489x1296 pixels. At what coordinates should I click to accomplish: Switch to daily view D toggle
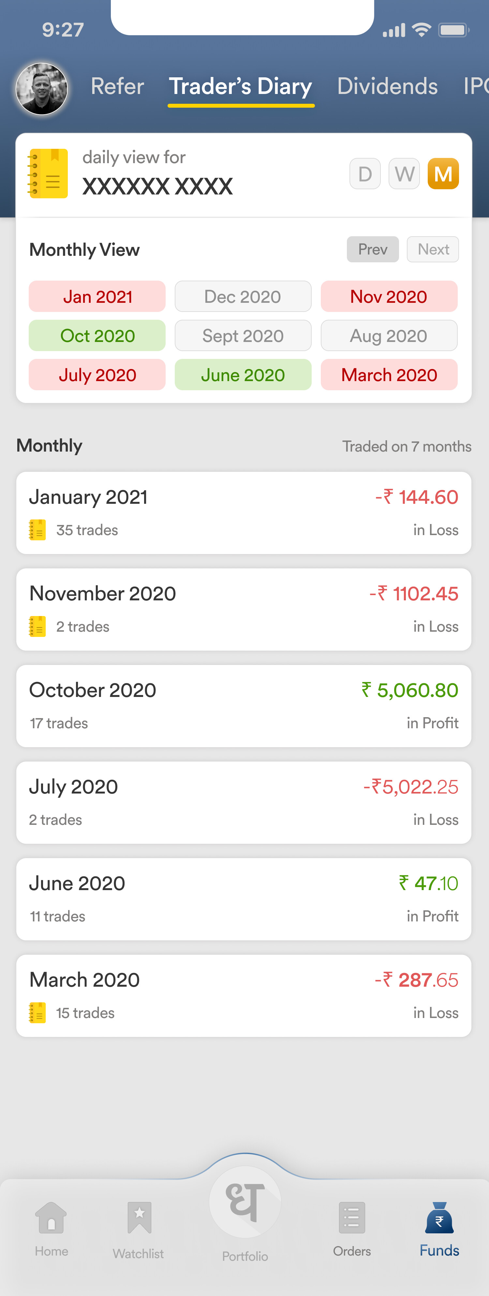click(365, 174)
